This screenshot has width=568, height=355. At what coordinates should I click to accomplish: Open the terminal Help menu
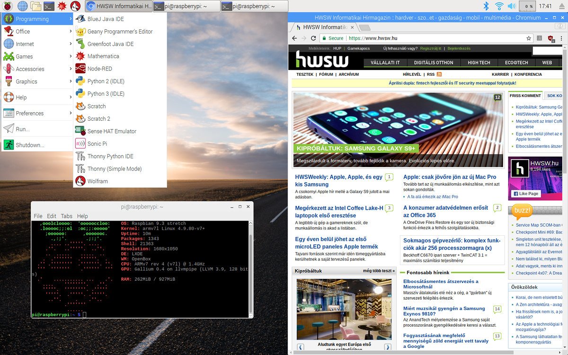(x=82, y=216)
